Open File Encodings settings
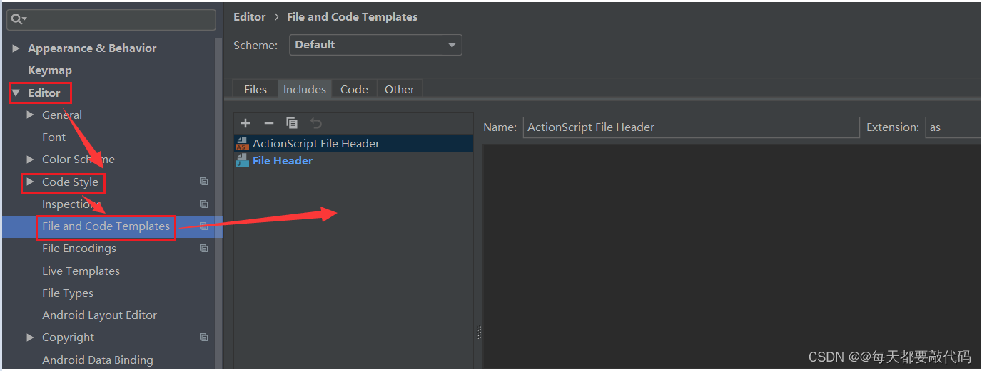Screen dimensions: 982x371 point(79,249)
